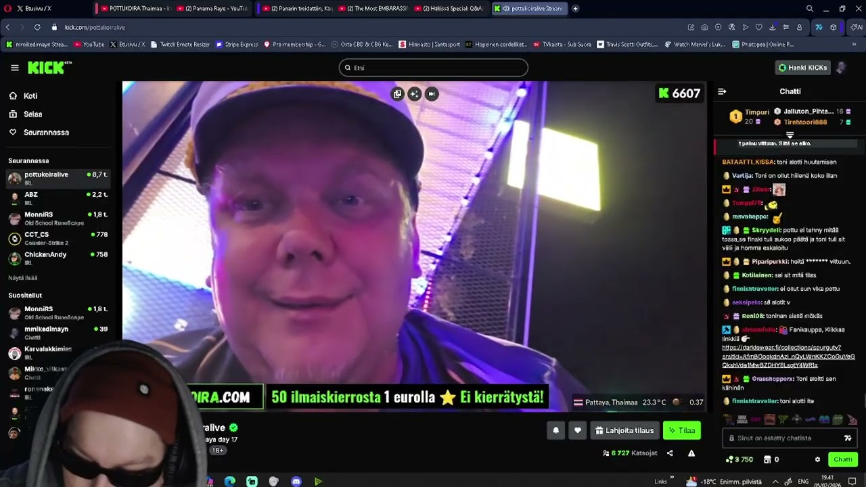Open mmikedimayn recommended channel
This screenshot has width=866, height=487.
58,333
